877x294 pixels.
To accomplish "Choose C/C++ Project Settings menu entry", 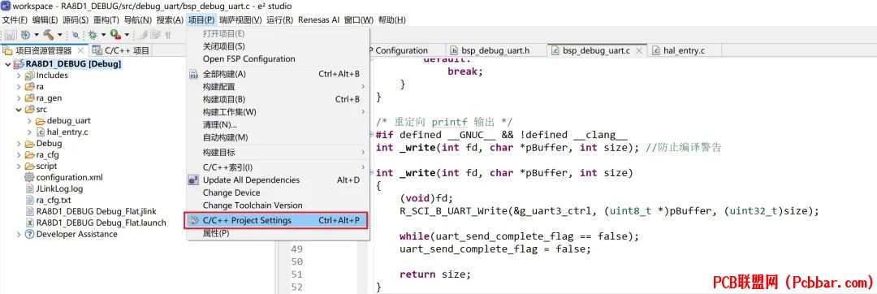I will (276, 220).
